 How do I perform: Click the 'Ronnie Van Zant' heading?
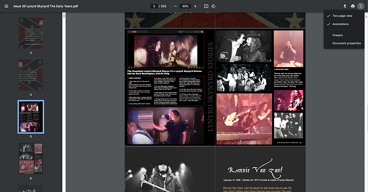pyautogui.click(x=255, y=169)
